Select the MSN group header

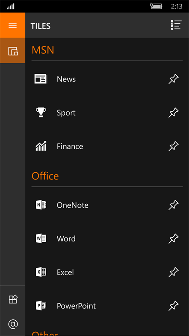pyautogui.click(x=43, y=50)
